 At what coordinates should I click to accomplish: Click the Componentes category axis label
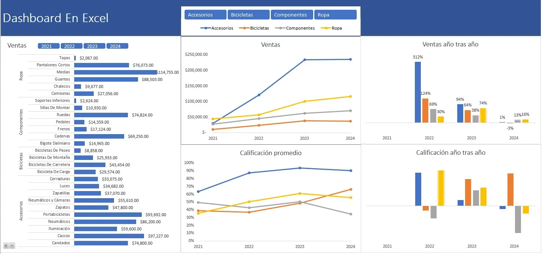point(21,122)
